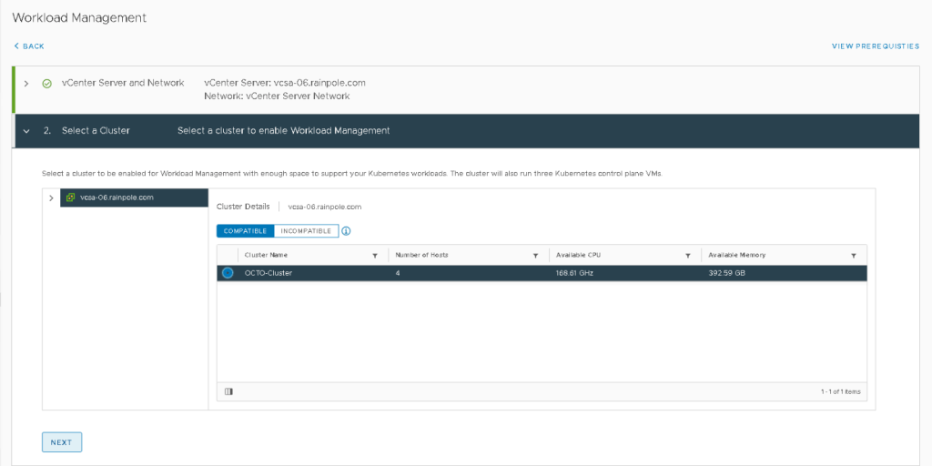Expand the vCenter Server and Network step
The width and height of the screenshot is (932, 466).
[26, 83]
